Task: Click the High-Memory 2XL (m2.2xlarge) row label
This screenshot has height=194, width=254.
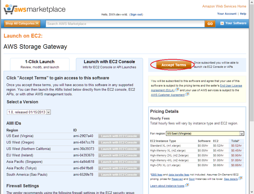Action: click(x=170, y=155)
